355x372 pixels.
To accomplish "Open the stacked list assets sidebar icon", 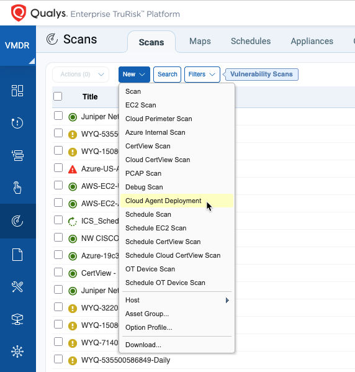I will click(17, 155).
